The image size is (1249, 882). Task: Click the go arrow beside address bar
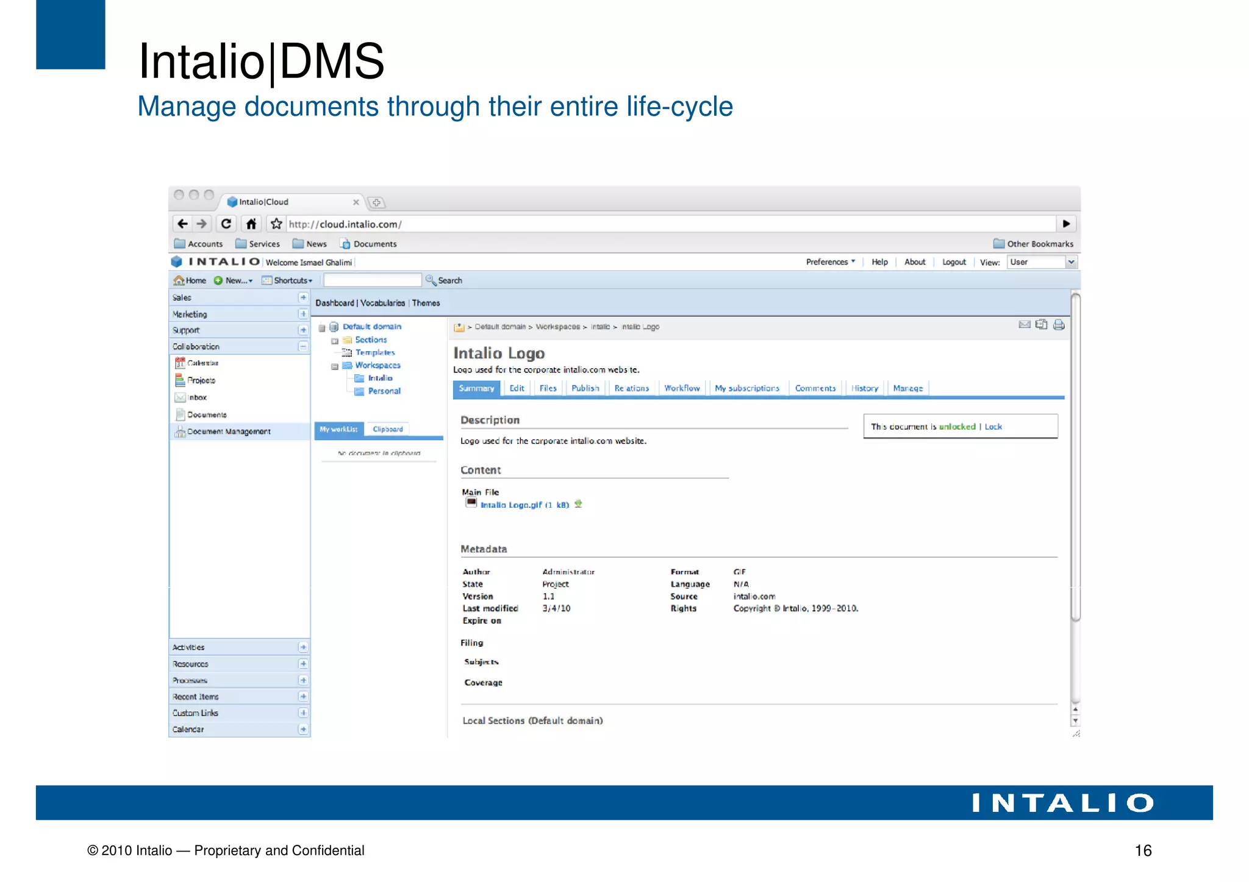point(1066,224)
